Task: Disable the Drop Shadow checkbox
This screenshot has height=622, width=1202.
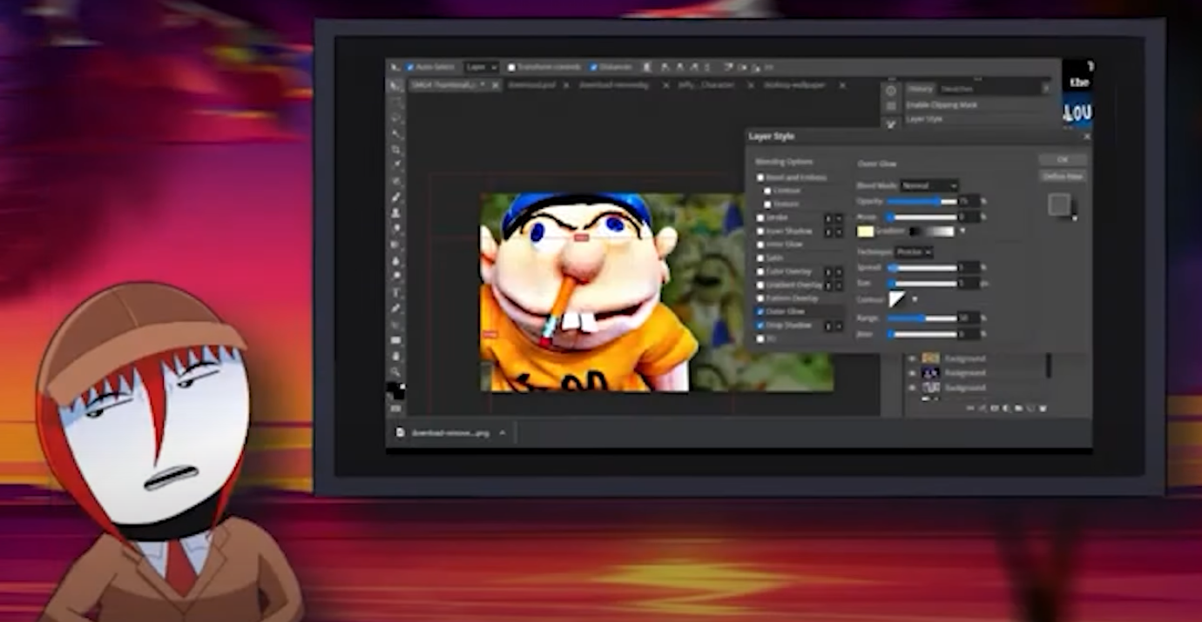Action: pyautogui.click(x=760, y=324)
